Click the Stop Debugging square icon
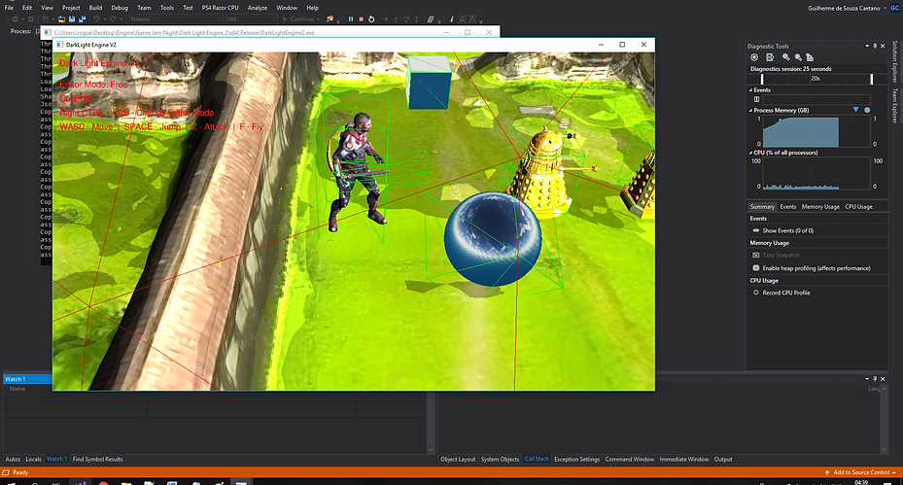Image resolution: width=903 pixels, height=485 pixels. (x=361, y=19)
